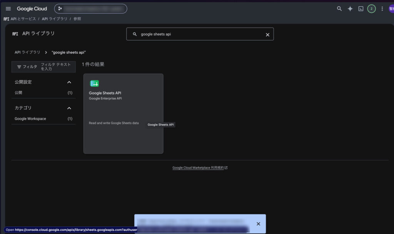
Task: Open the Google Sheets API result card
Action: [124, 114]
